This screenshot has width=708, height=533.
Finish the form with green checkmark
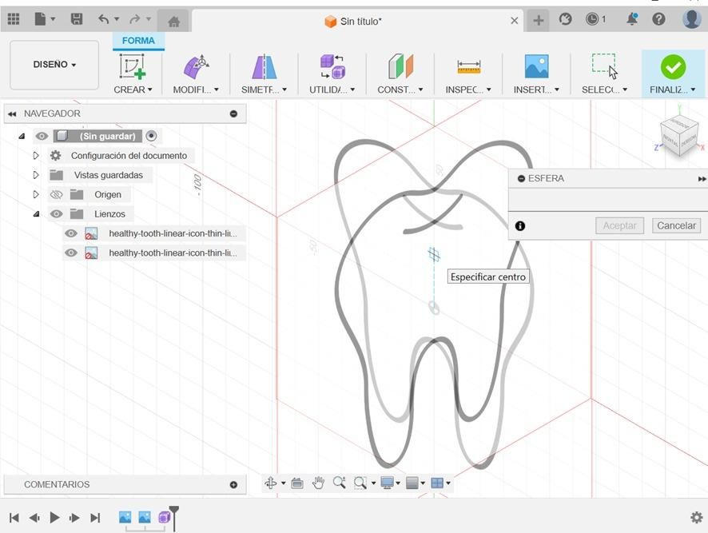click(x=673, y=67)
